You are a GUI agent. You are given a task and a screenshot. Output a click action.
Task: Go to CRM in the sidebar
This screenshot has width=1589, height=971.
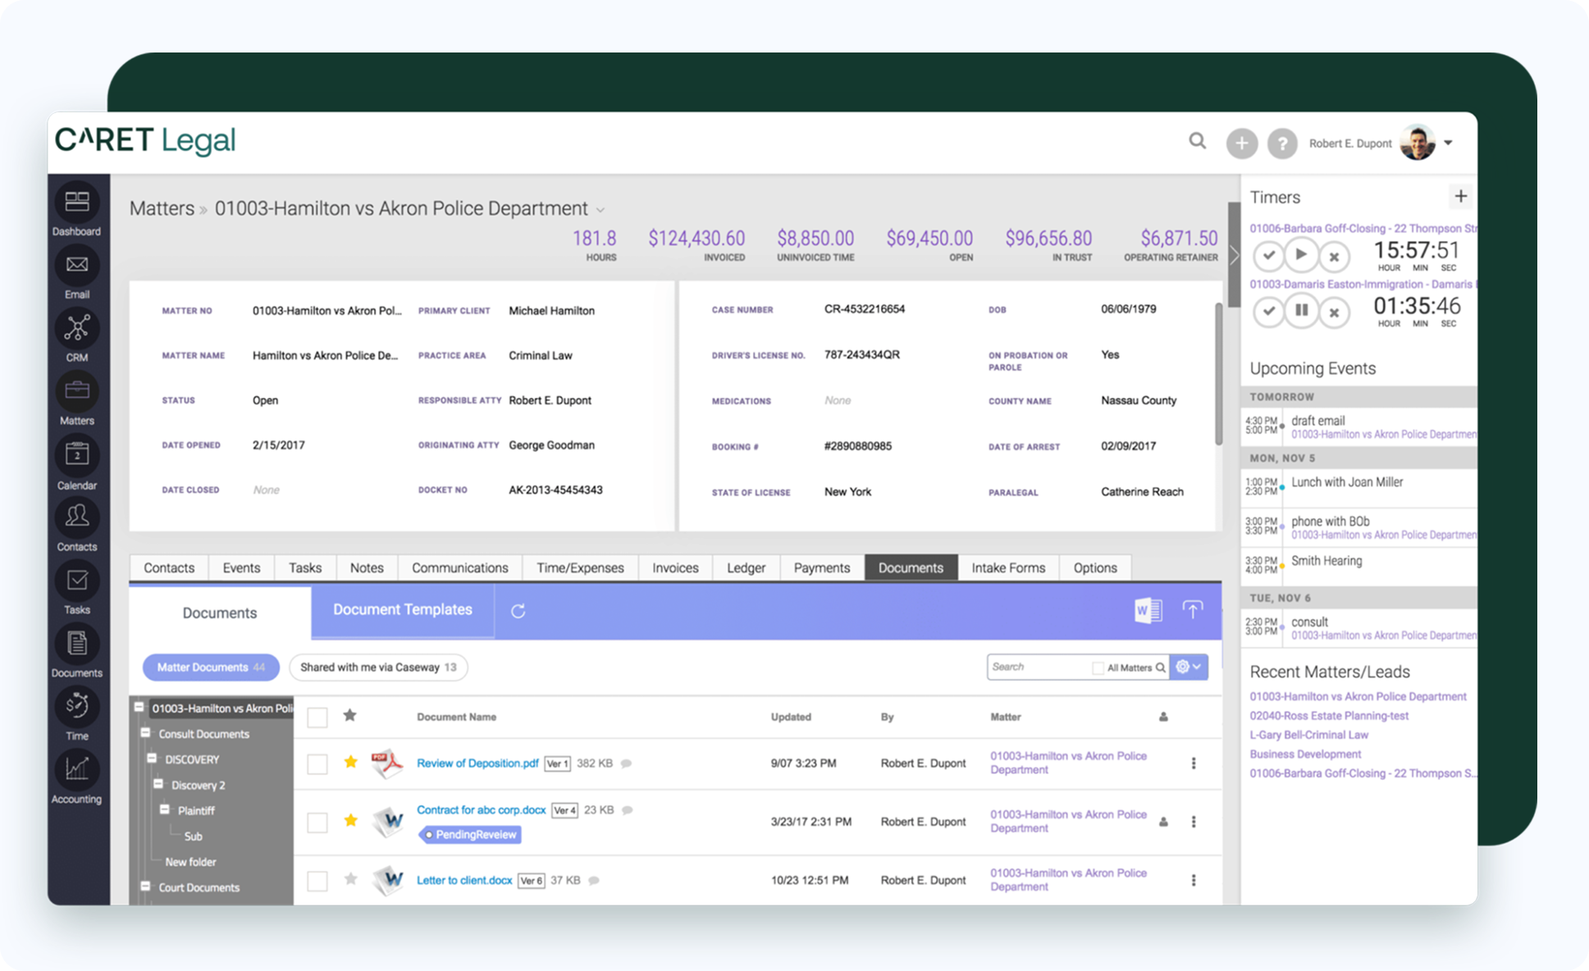click(77, 328)
